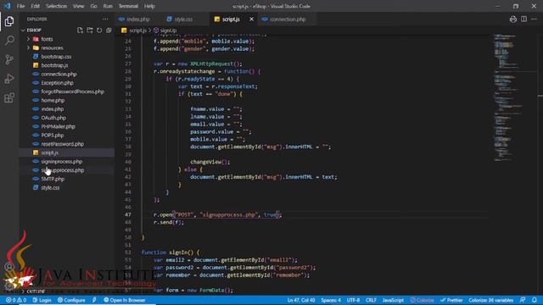Open PHPMailer.php in explorer
Viewport: 543px width, 305px height.
58,126
